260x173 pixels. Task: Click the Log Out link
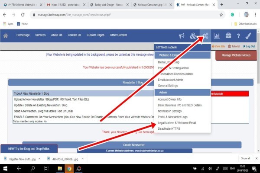click(249, 46)
